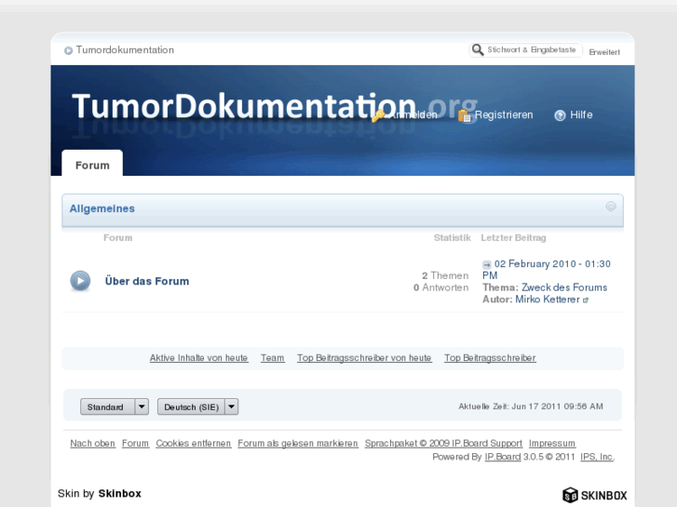
Task: Click the question mark Hilfe icon
Action: point(560,115)
